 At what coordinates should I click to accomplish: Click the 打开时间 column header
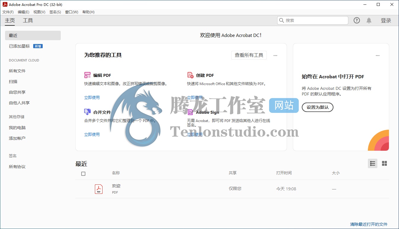click(284, 173)
